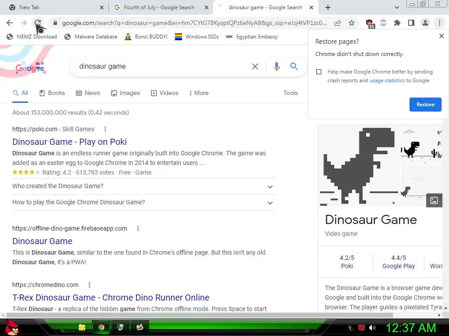Image resolution: width=449 pixels, height=336 pixels.
Task: Open the usage statistics link
Action: coord(387,80)
